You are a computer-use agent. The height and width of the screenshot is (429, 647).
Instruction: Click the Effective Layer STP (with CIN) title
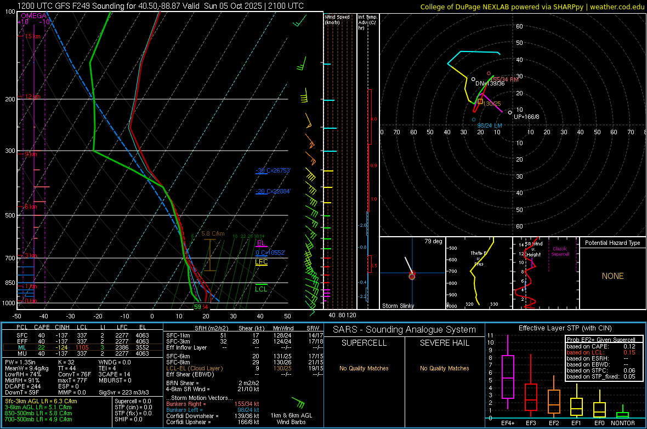[x=565, y=328]
